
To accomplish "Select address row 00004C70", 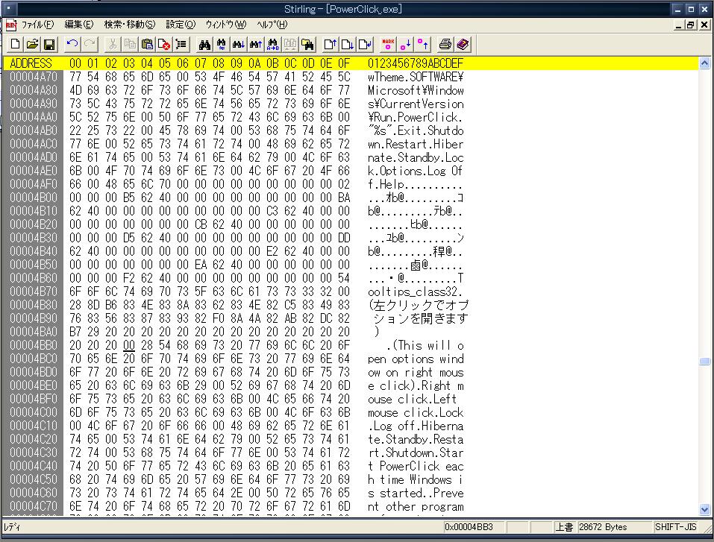I will [34, 506].
